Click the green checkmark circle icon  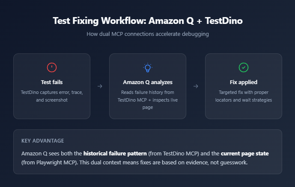[243, 67]
